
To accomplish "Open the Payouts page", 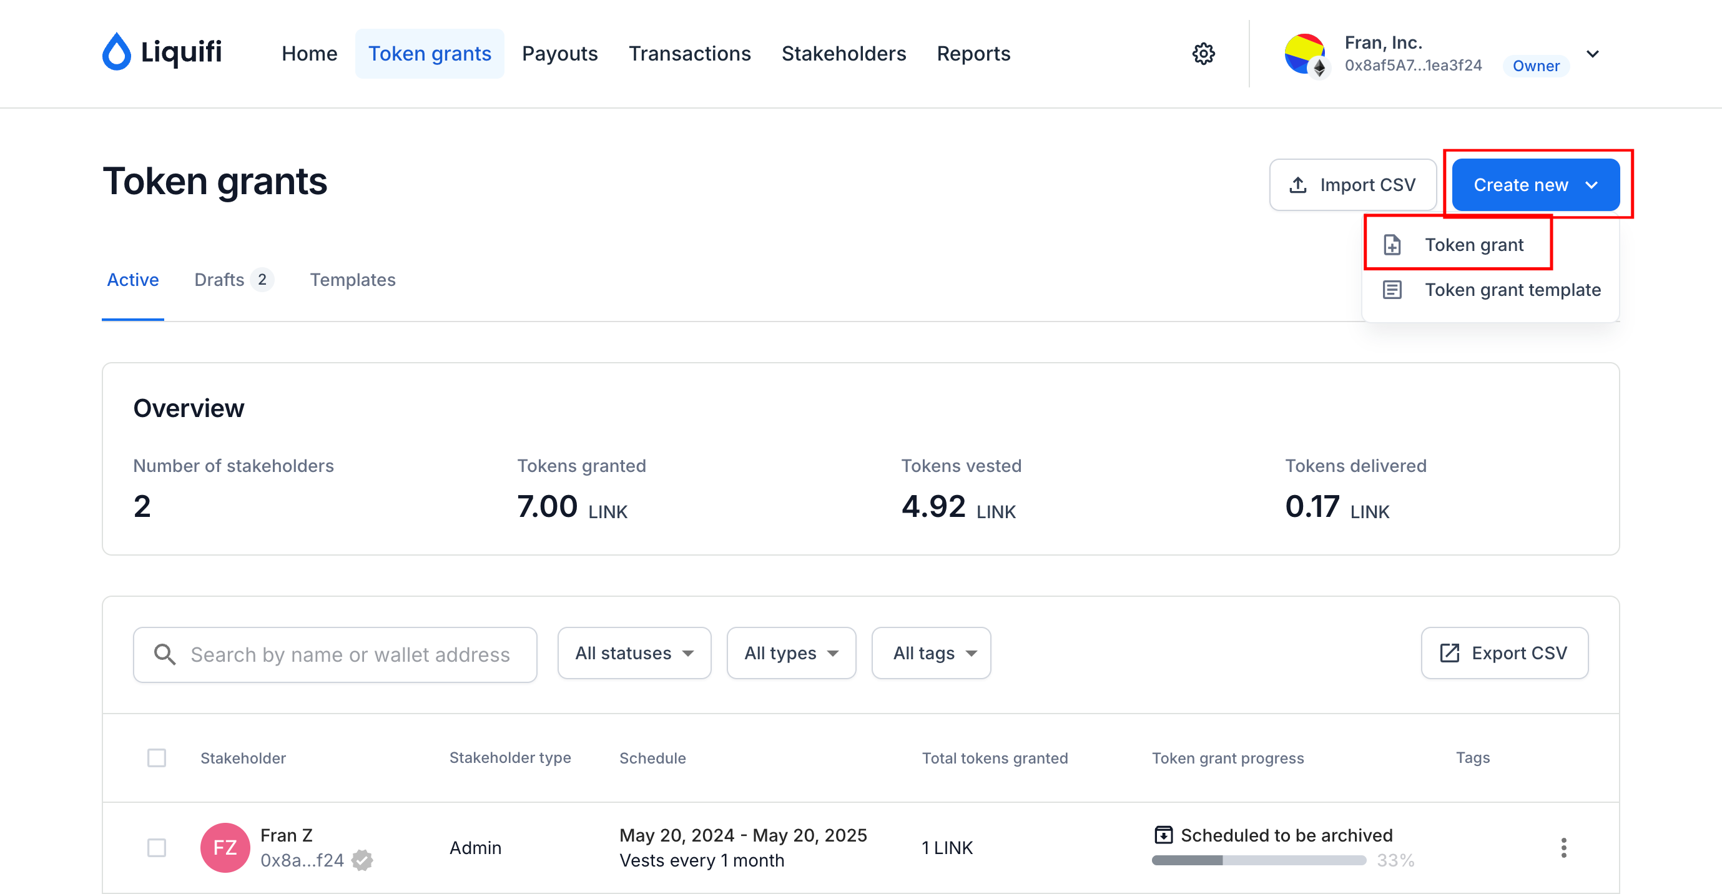I will tap(559, 54).
